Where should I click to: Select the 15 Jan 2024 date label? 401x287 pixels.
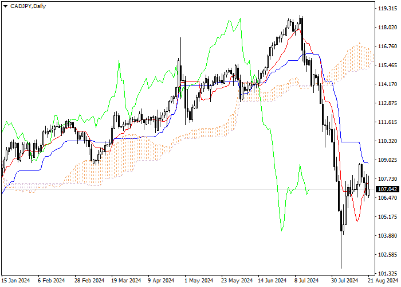click(x=15, y=281)
